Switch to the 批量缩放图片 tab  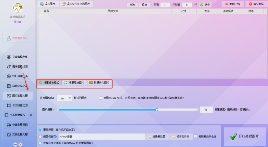point(74,83)
